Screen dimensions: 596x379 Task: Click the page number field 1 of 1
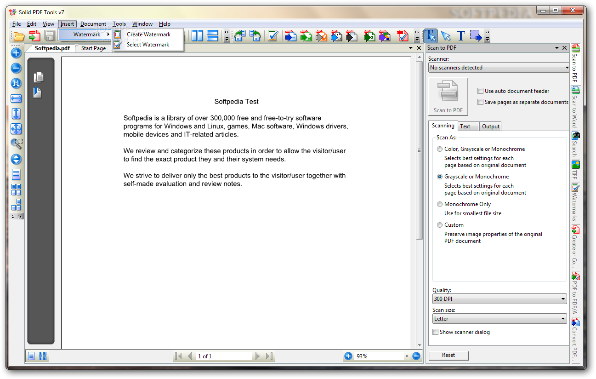pos(224,356)
